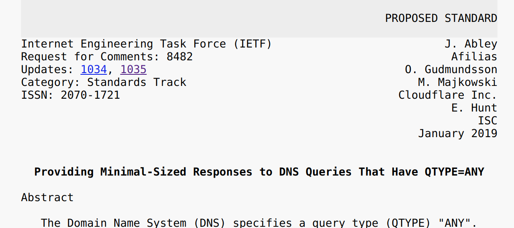The width and height of the screenshot is (514, 228).
Task: Open the RFC 1035 link
Action: [x=133, y=69]
